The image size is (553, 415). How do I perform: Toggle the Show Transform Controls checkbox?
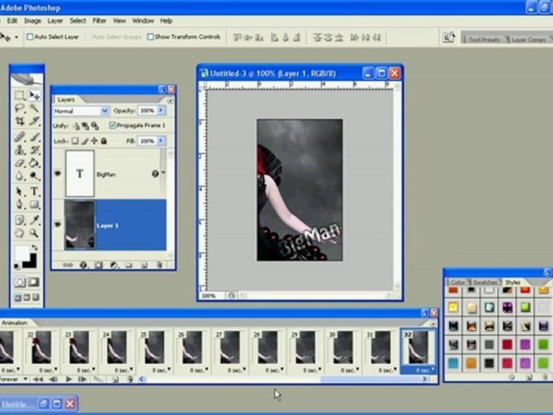[x=150, y=37]
